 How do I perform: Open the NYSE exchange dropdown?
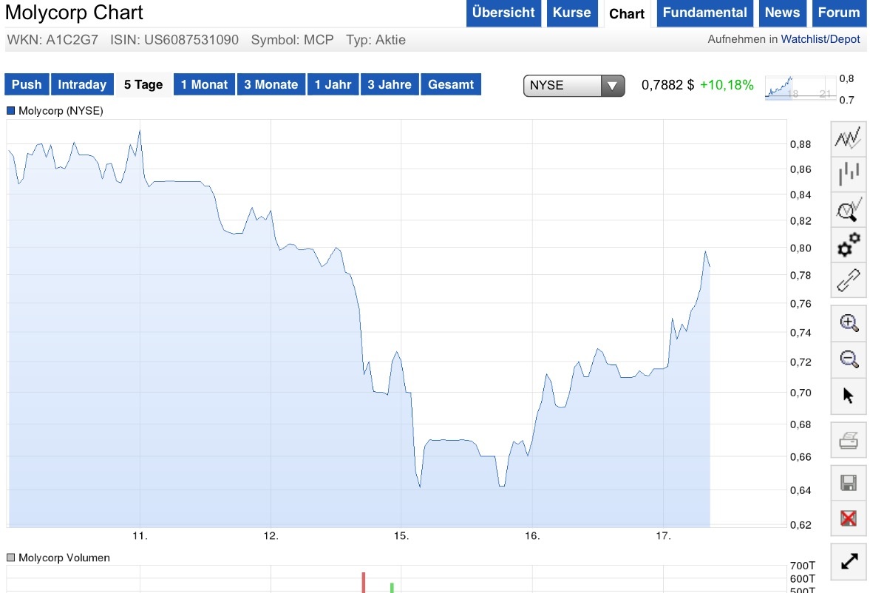[574, 86]
